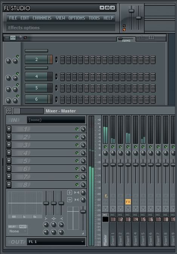Mute the Master mixer track LED
The height and width of the screenshot is (254, 177).
(x=105, y=147)
